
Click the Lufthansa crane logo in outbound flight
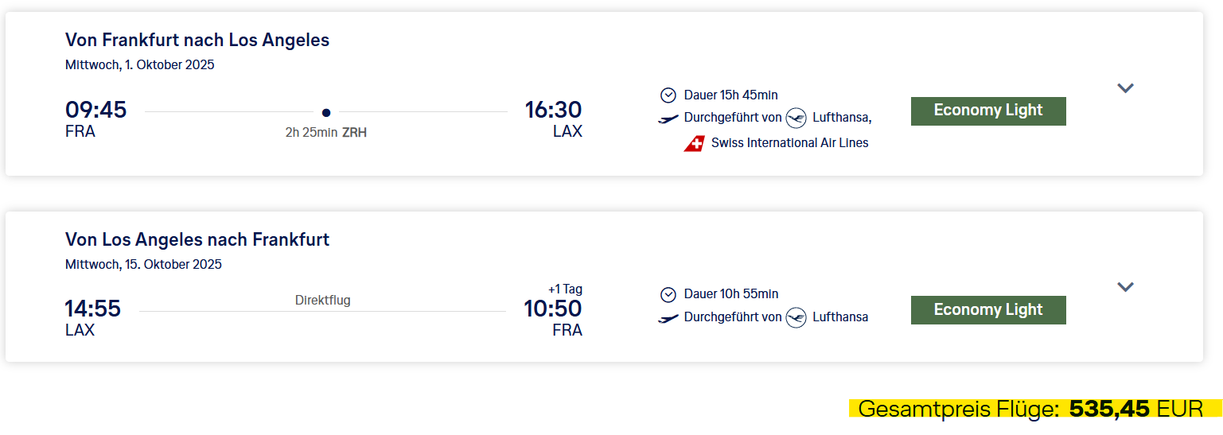point(796,118)
